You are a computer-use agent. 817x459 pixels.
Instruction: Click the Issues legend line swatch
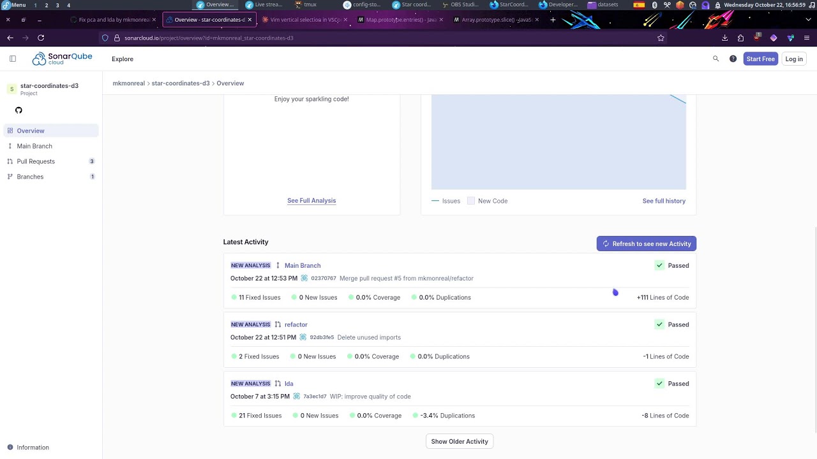[435, 201]
